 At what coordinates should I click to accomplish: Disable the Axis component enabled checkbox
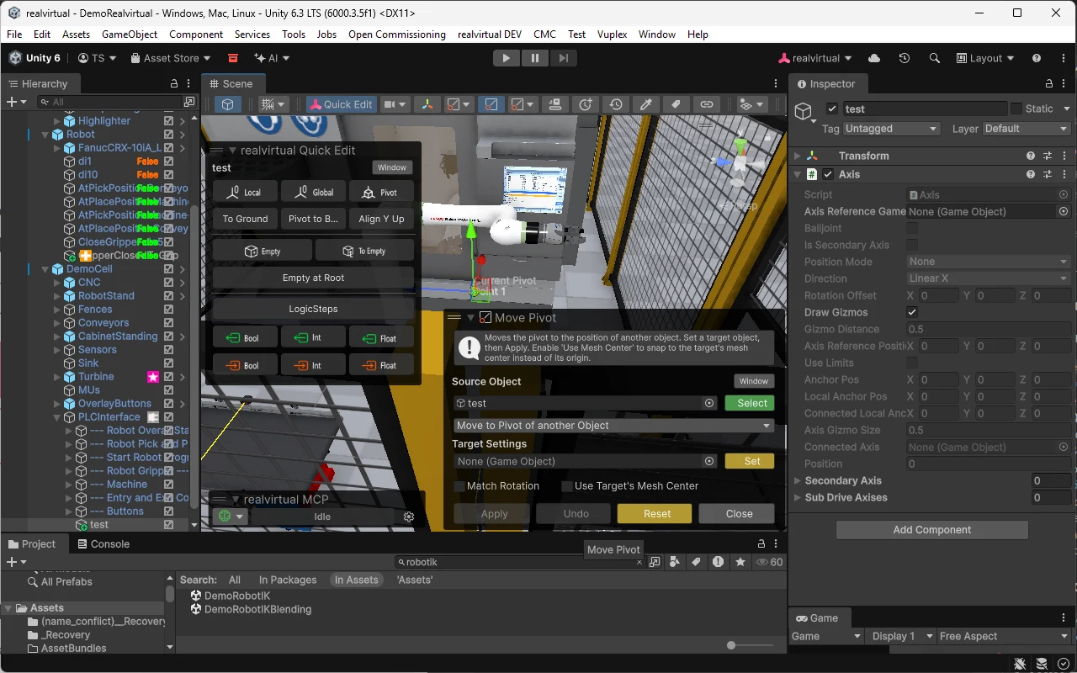pos(828,174)
